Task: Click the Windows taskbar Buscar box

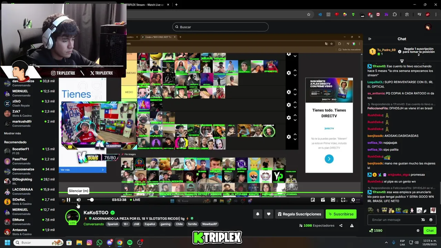Action: click(x=39, y=242)
